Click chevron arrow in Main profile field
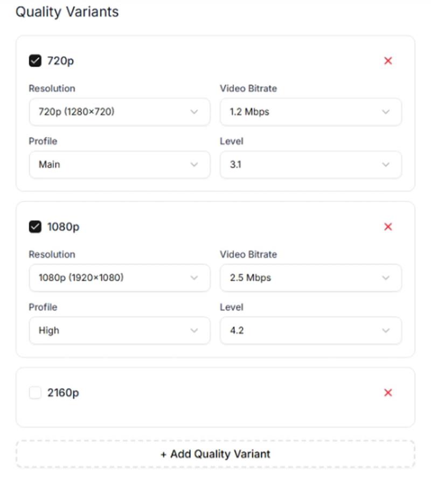Viewport: 431px width, 480px height. [x=194, y=164]
